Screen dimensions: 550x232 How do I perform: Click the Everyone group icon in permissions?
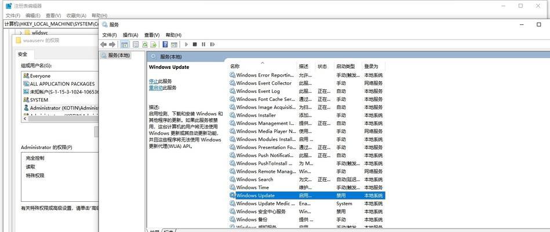[x=26, y=76]
